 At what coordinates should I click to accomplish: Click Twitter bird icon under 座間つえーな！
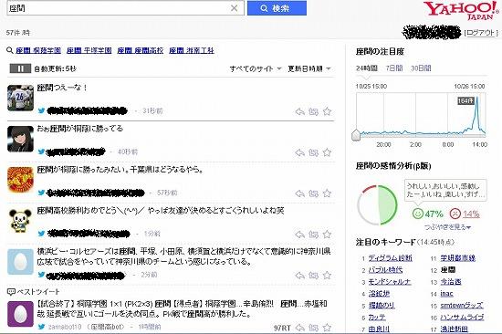[x=41, y=110]
